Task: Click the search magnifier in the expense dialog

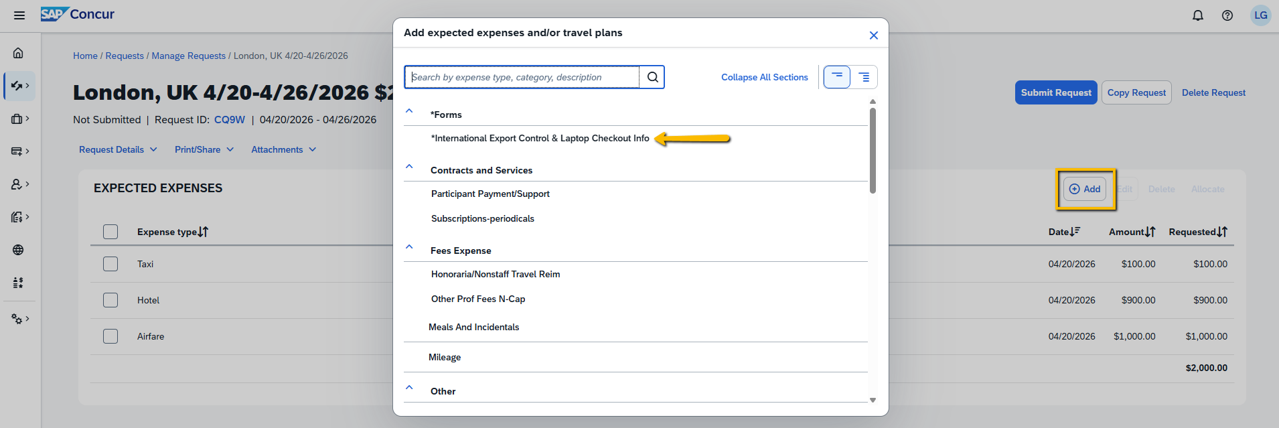Action: click(651, 77)
